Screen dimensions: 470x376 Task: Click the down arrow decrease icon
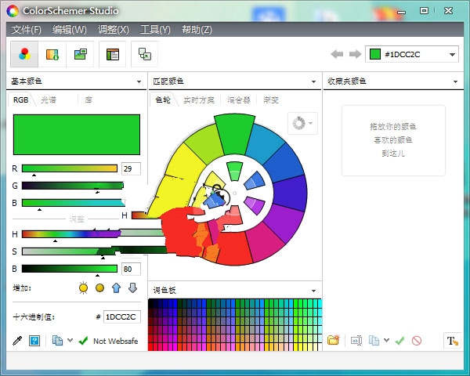pyautogui.click(x=132, y=288)
